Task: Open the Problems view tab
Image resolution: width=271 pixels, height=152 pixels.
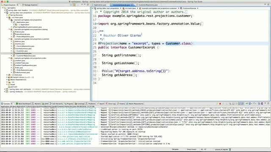Action: [x=91, y=104]
